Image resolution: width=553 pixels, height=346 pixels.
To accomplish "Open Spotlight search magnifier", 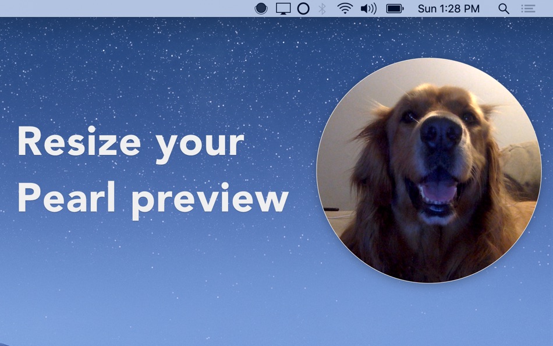I will [x=504, y=9].
